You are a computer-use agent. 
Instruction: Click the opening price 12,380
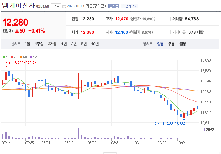tap(87, 32)
